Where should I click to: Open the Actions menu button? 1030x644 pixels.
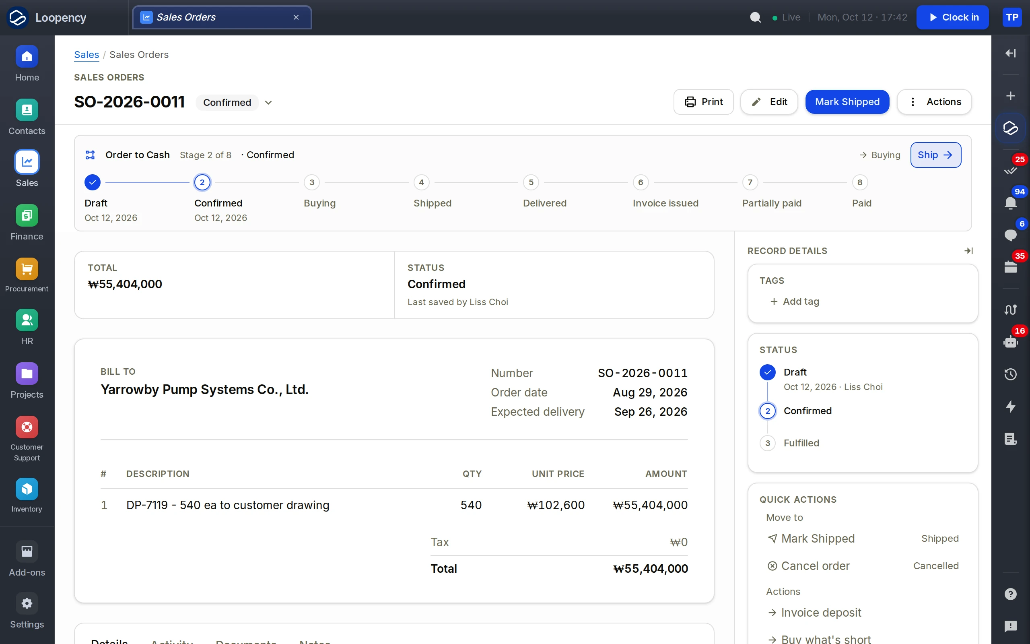point(934,102)
